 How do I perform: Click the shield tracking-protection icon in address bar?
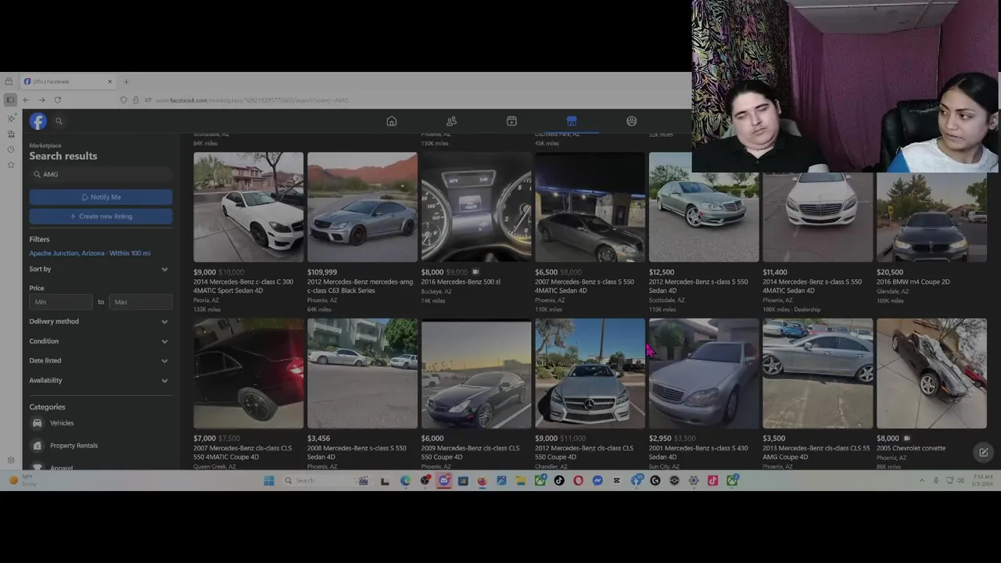pyautogui.click(x=124, y=100)
